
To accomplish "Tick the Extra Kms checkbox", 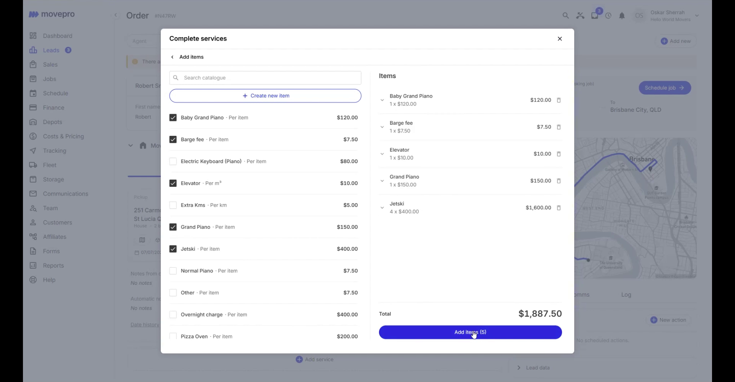I will [173, 205].
